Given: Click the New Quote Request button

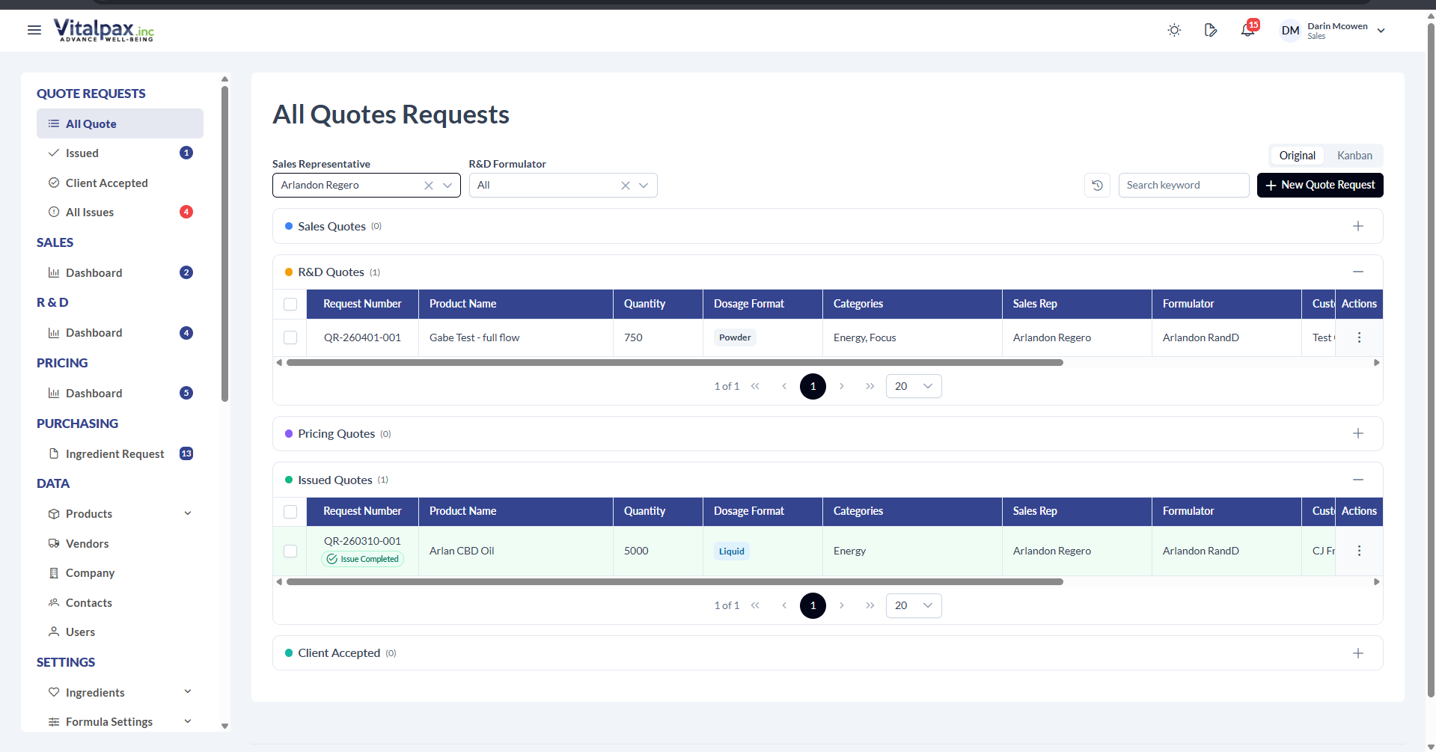Looking at the screenshot, I should click(x=1319, y=185).
